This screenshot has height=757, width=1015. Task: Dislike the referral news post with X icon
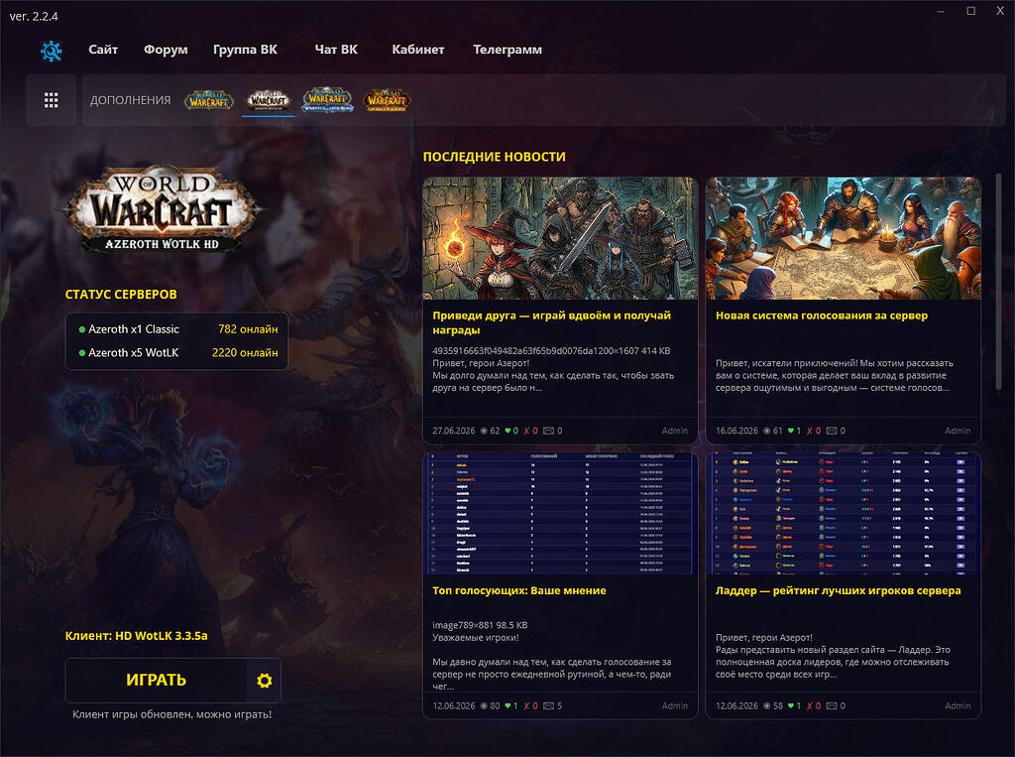point(527,431)
